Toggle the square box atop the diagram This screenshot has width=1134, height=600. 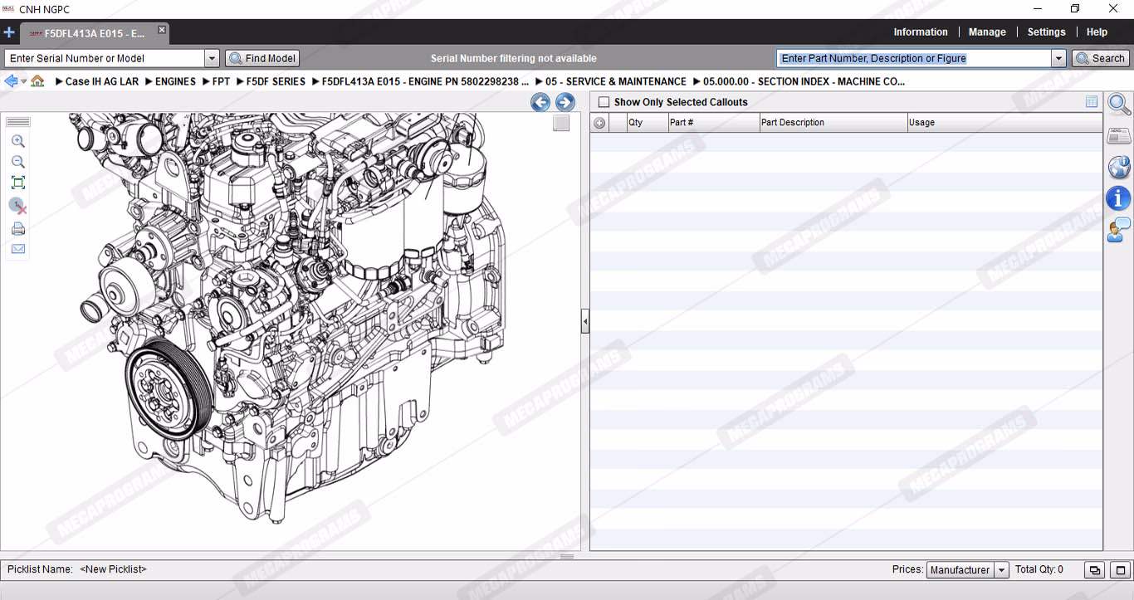pos(561,124)
